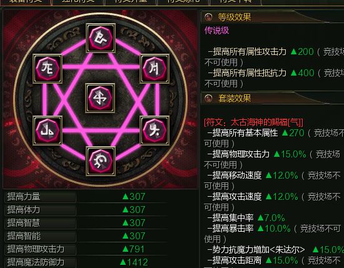This screenshot has width=344, height=268.
Task: Pick the lower-right rune slot
Action: (154, 131)
